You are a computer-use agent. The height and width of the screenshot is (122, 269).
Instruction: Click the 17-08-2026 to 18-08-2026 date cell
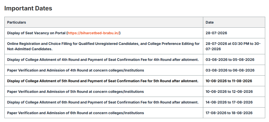(x=234, y=113)
